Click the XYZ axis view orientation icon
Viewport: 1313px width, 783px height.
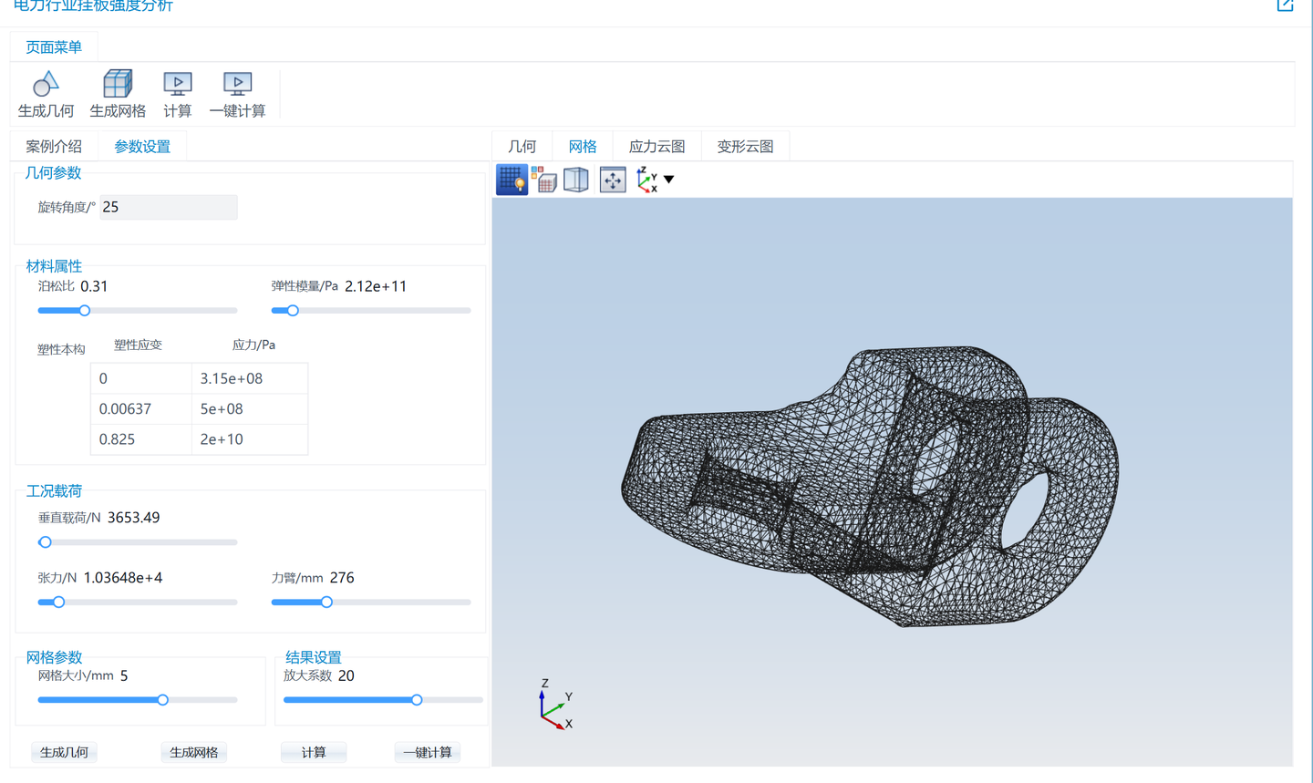(646, 180)
